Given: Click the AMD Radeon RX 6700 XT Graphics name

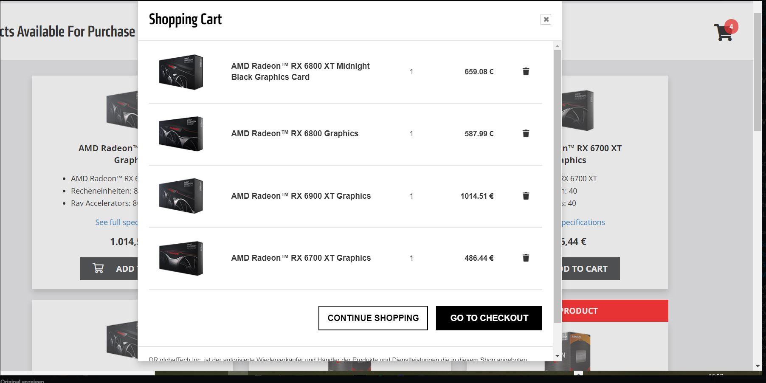Looking at the screenshot, I should pyautogui.click(x=301, y=258).
